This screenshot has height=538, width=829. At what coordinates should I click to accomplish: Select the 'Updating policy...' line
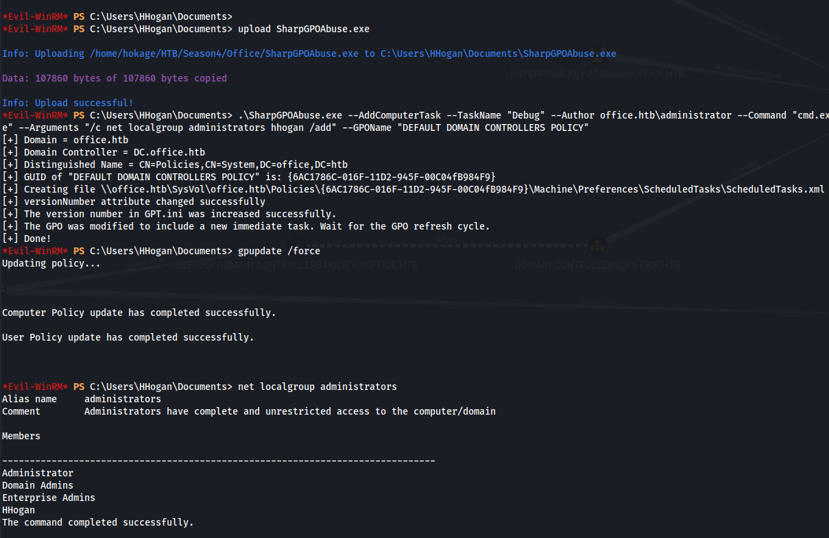51,263
